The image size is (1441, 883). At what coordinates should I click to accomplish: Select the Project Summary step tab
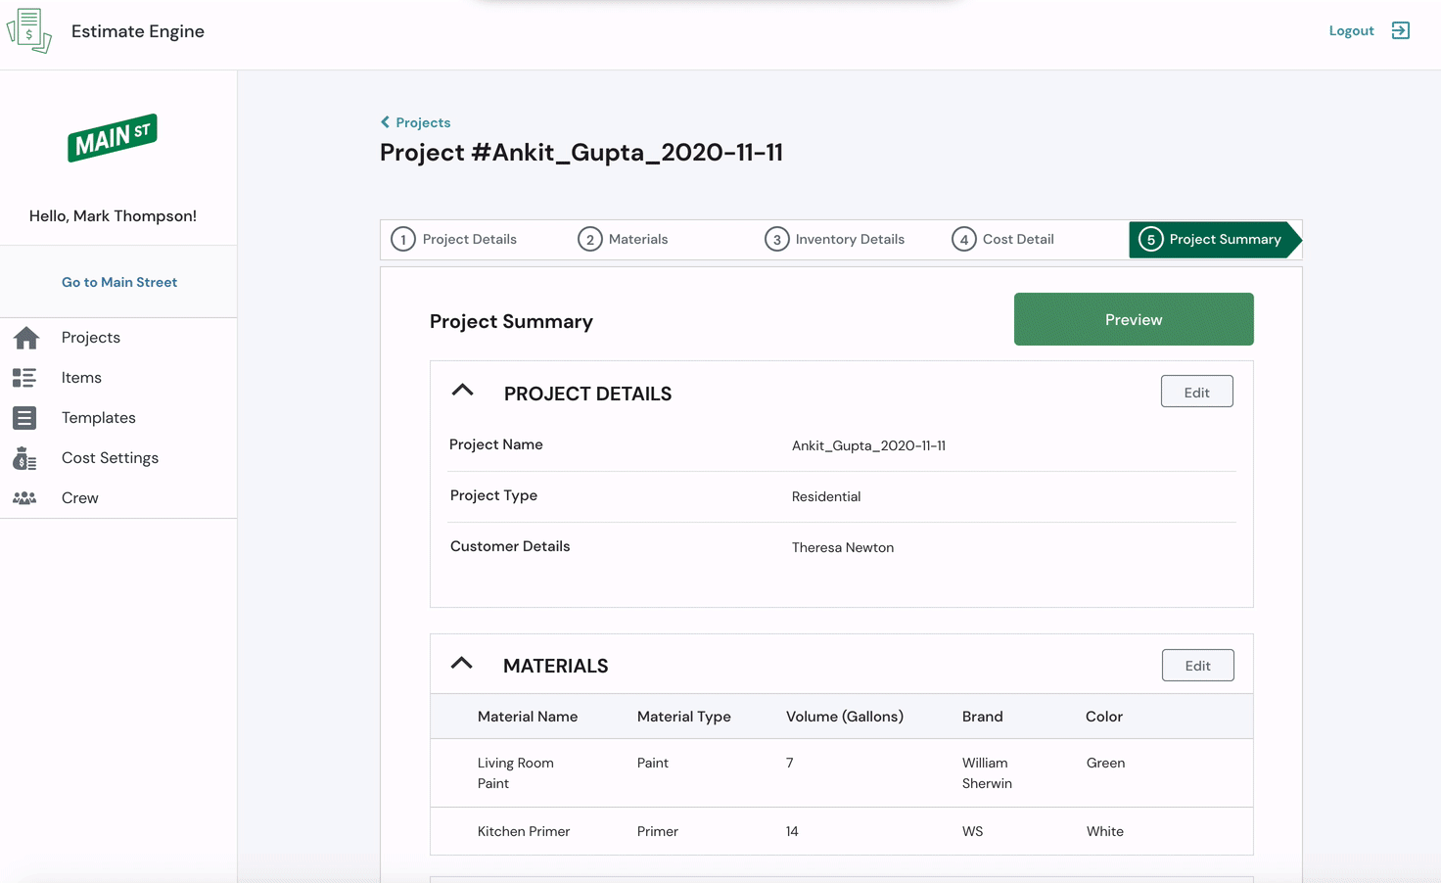(1215, 240)
